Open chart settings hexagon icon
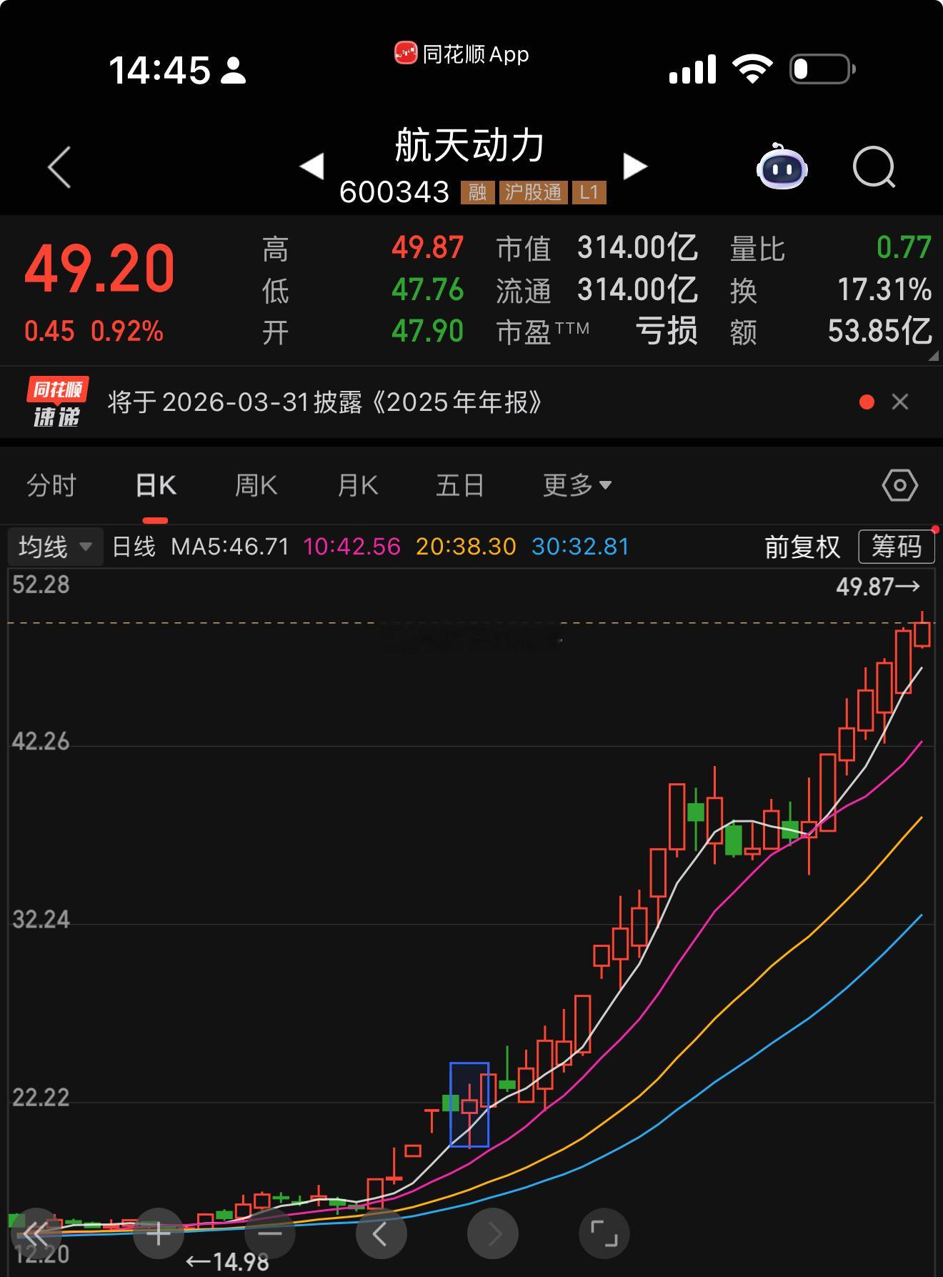Image resolution: width=943 pixels, height=1277 pixels. point(899,486)
